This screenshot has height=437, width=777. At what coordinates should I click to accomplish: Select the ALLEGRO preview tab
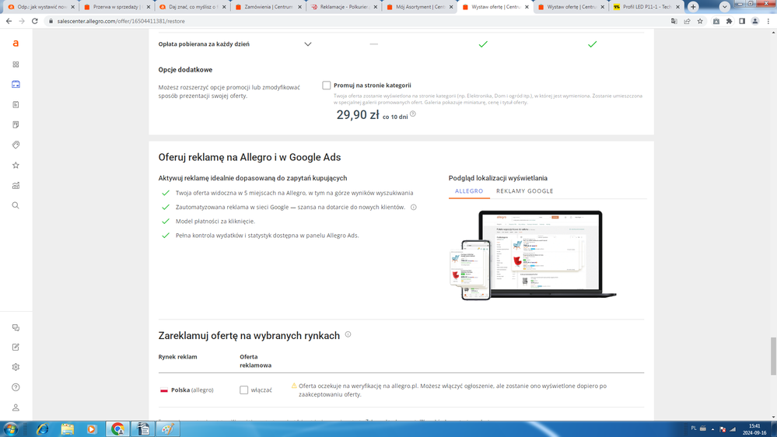469,191
